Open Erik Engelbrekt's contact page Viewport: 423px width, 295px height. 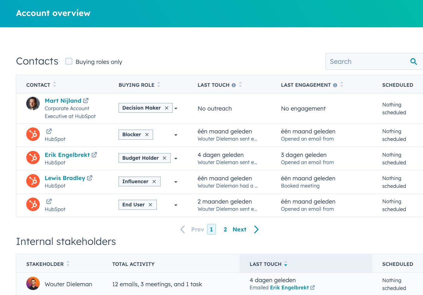(x=67, y=155)
